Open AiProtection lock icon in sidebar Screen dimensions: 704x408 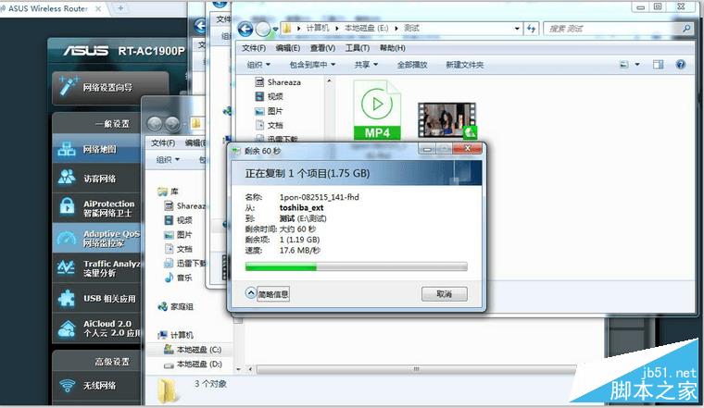coord(67,207)
